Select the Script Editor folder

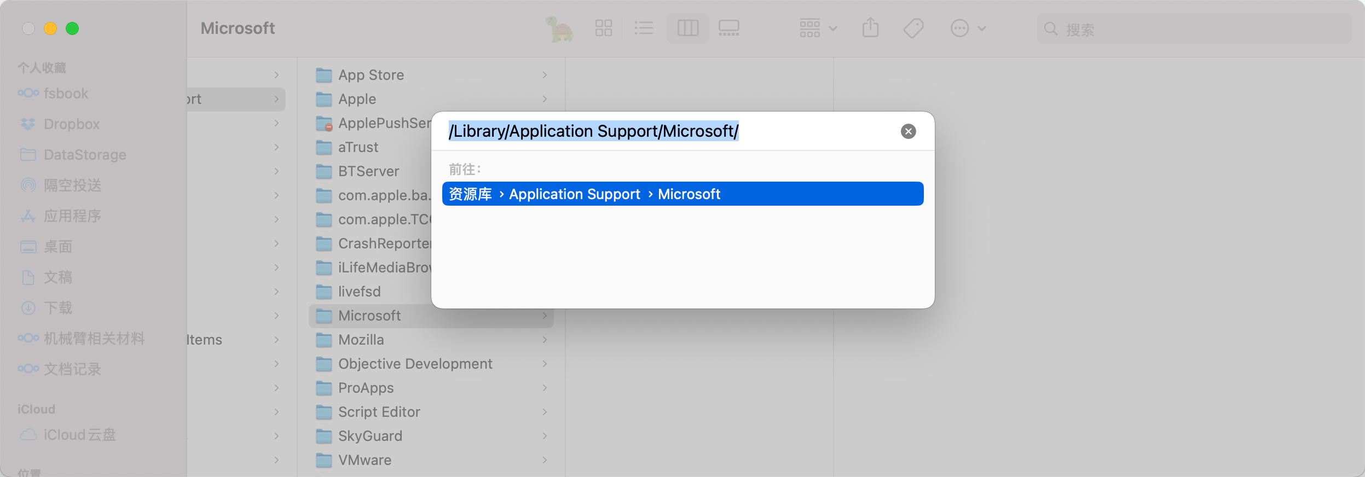tap(431, 412)
